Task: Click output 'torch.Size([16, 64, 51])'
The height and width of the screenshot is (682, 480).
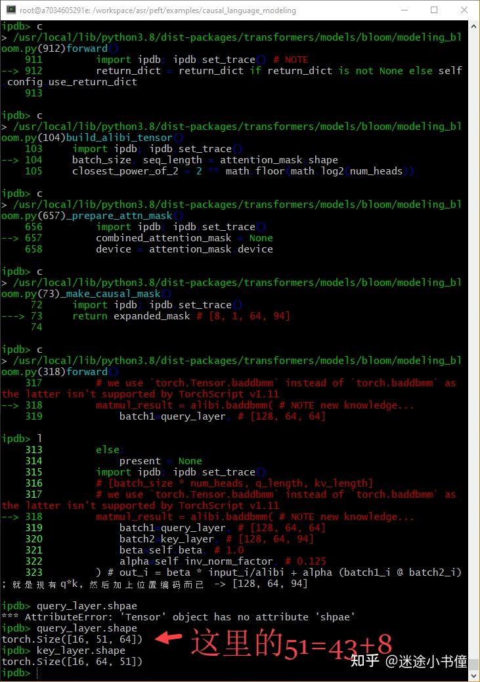Action: [x=72, y=662]
